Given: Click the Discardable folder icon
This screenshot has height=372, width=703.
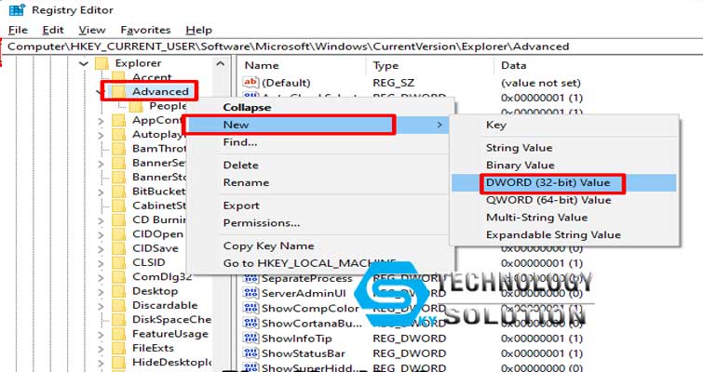Looking at the screenshot, I should (x=119, y=305).
